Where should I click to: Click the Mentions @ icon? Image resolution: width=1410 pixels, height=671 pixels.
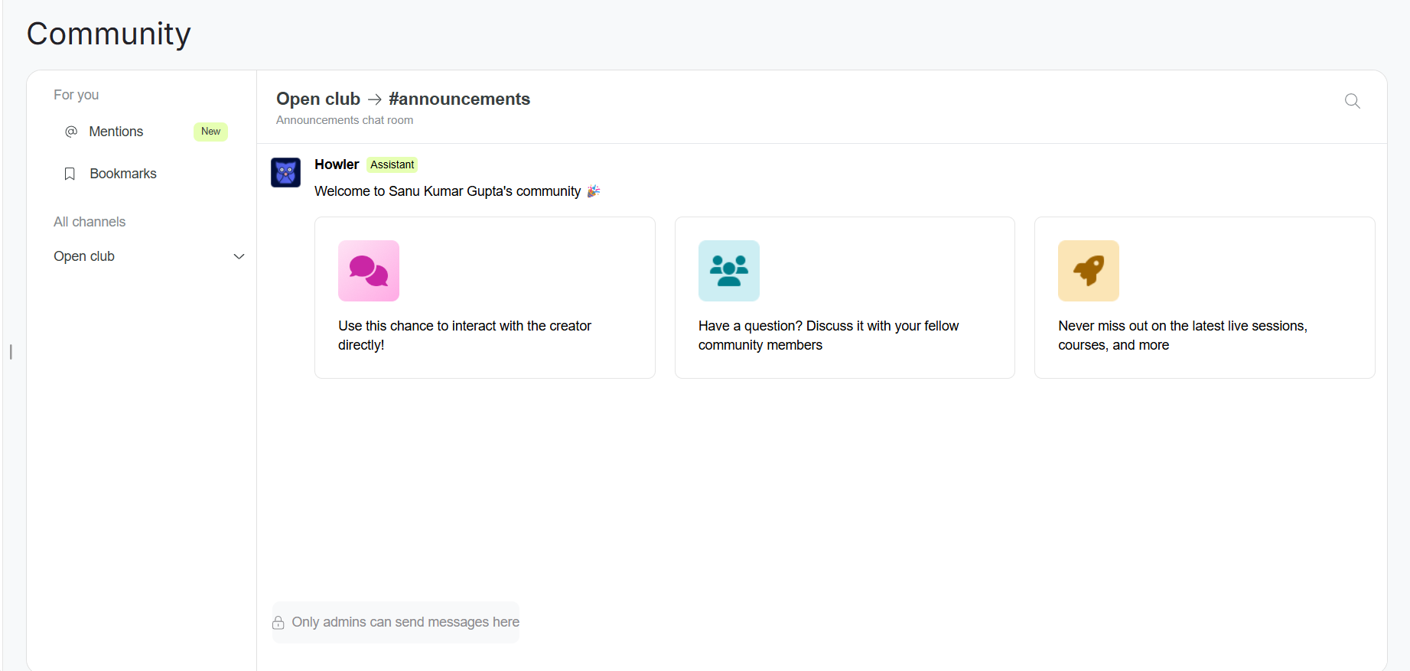[x=71, y=132]
